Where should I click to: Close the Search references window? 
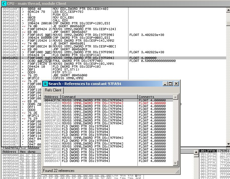[177, 83]
